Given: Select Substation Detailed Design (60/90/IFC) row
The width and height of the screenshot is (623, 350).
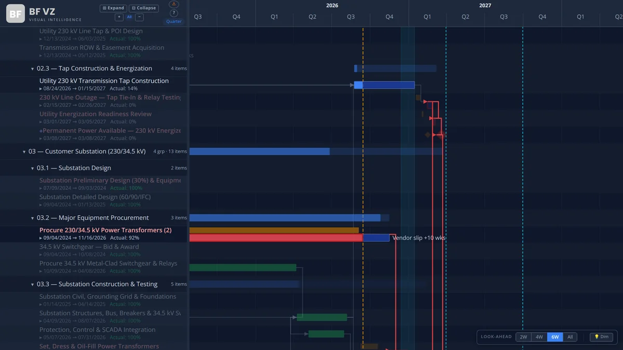Looking at the screenshot, I should point(94,201).
